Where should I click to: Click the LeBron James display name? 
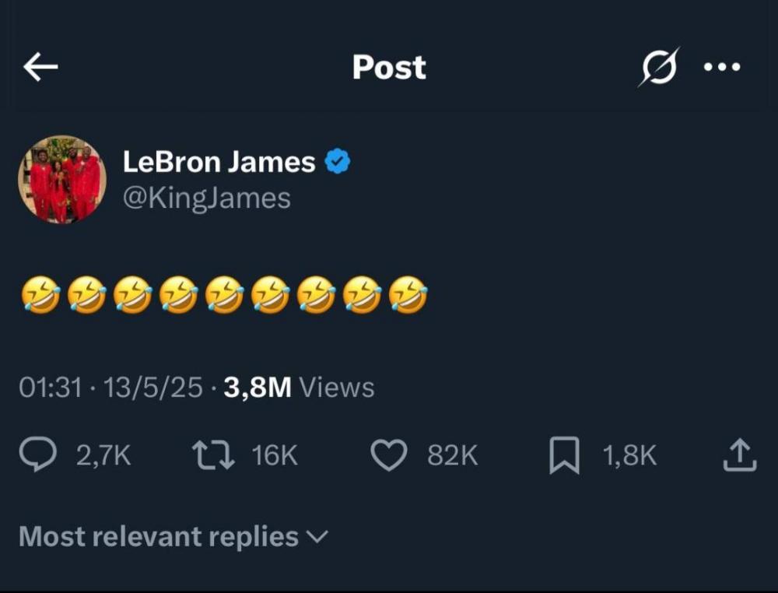point(219,162)
